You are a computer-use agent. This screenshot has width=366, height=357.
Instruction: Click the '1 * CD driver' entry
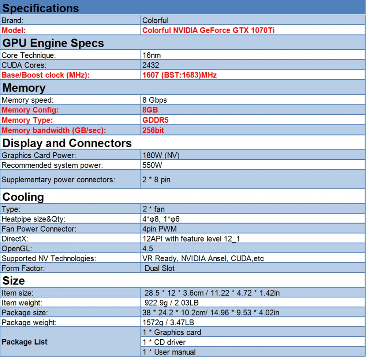click(x=164, y=342)
